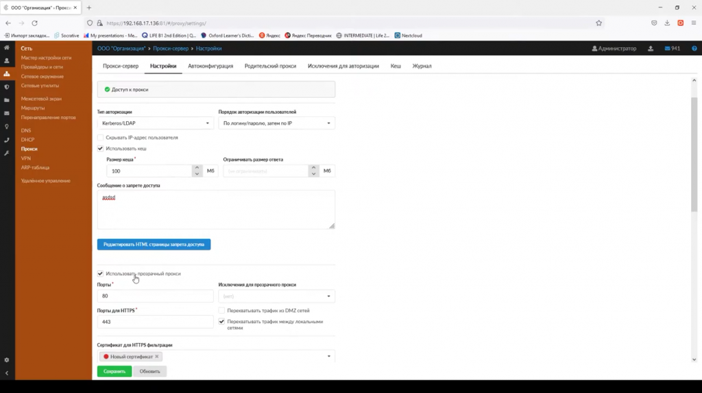Viewport: 702px width, 393px height.
Task: Decrease cache size with down stepper
Action: [197, 174]
